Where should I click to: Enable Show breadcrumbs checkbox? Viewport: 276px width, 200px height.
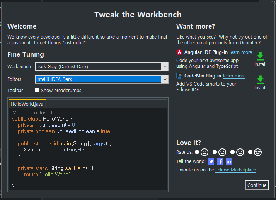(37, 90)
